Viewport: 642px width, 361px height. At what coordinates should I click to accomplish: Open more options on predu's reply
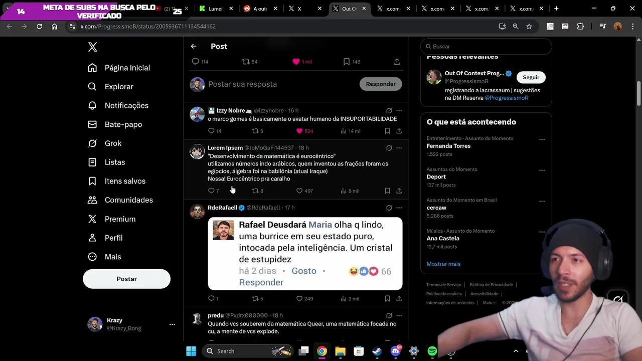pyautogui.click(x=399, y=315)
